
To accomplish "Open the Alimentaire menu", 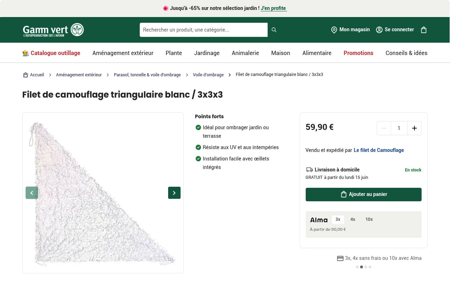I will point(317,53).
